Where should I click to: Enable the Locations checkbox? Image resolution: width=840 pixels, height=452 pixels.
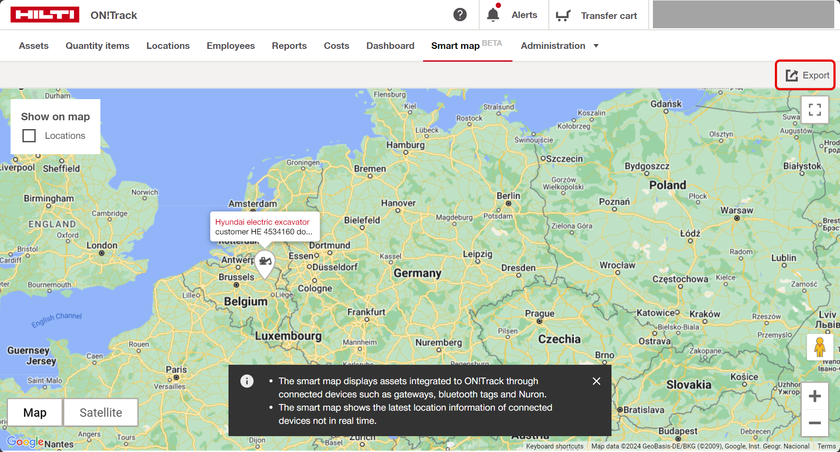click(29, 136)
